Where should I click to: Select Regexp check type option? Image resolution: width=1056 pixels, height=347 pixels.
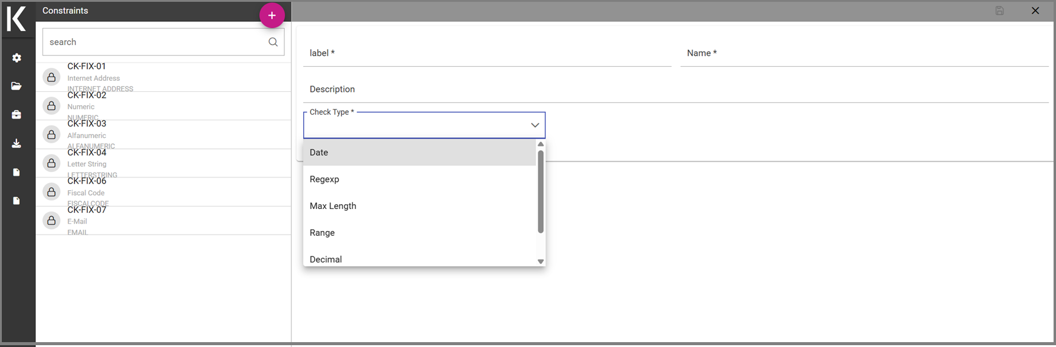coord(419,179)
